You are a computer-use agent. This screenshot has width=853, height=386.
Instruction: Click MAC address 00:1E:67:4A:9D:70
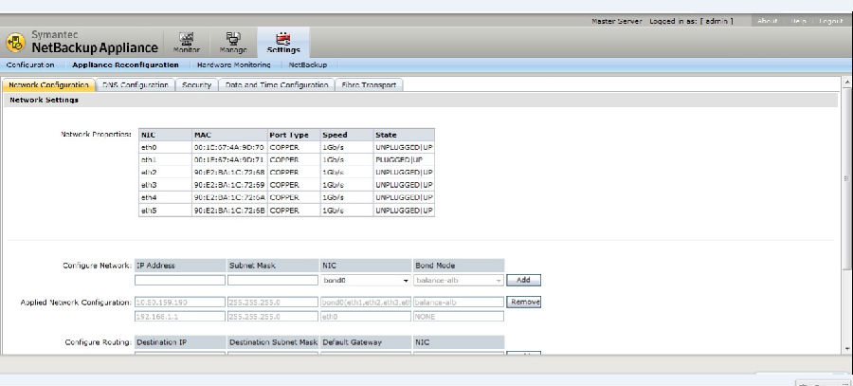229,147
